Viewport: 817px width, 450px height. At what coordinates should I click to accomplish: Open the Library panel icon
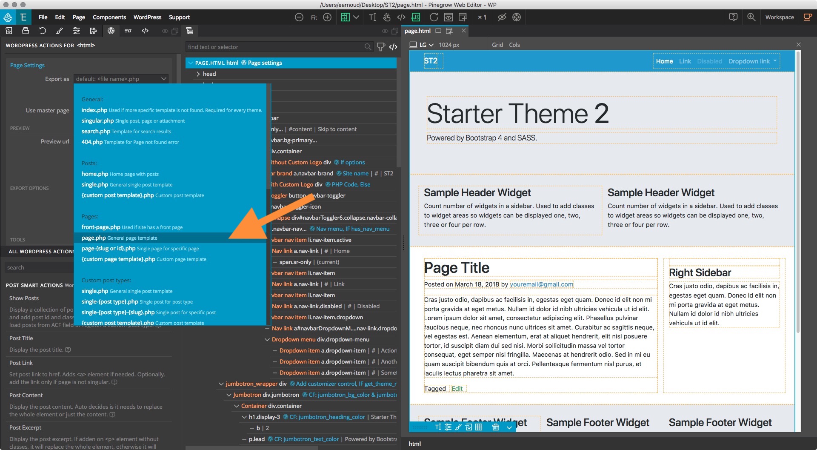coord(9,31)
